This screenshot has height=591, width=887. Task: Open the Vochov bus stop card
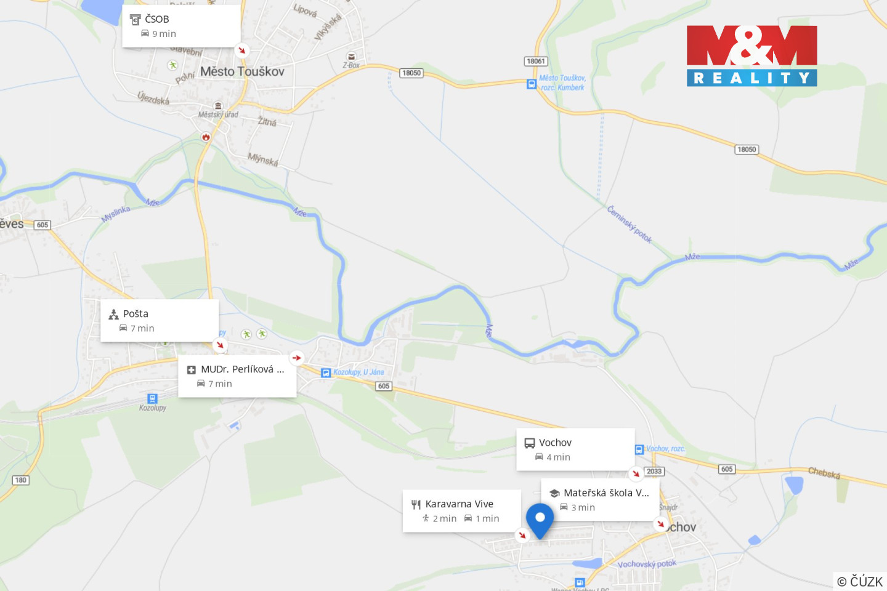coord(575,449)
